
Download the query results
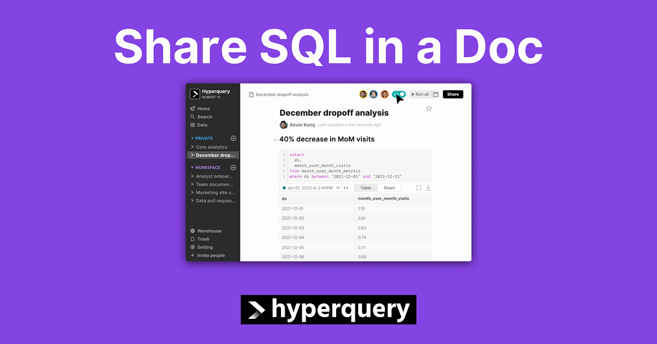coord(428,187)
